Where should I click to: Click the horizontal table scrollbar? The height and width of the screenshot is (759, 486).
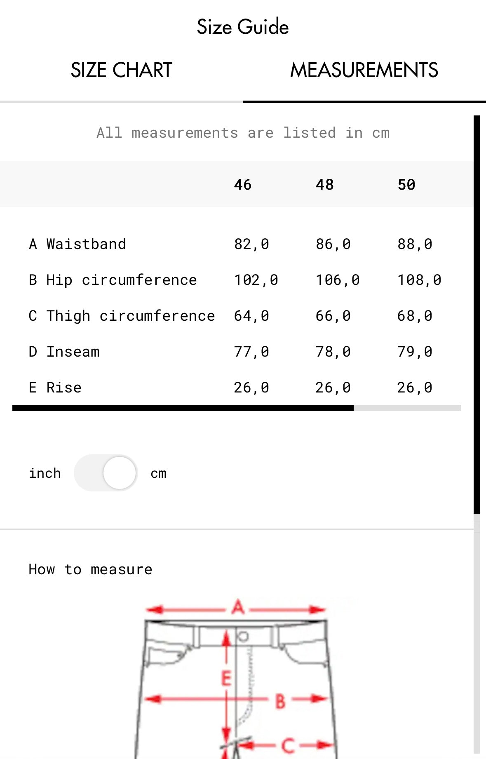237,408
